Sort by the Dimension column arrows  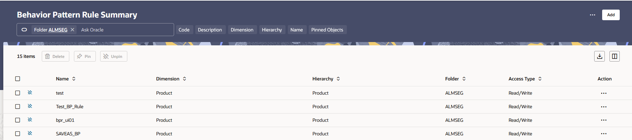[x=184, y=79]
